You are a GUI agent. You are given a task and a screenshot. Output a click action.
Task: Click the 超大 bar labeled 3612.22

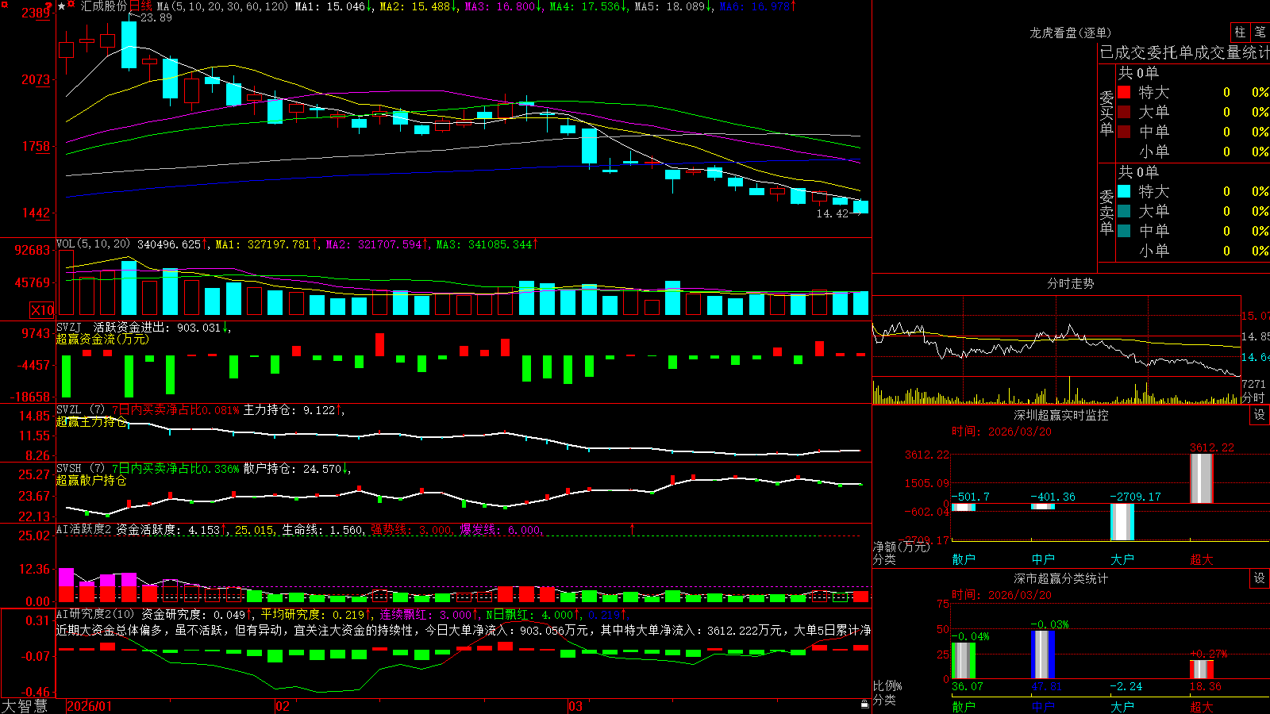(x=1201, y=478)
